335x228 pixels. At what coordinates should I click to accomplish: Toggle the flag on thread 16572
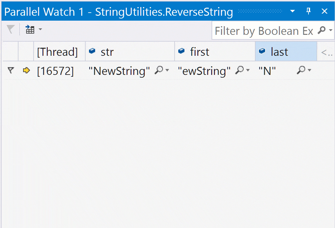tap(11, 71)
